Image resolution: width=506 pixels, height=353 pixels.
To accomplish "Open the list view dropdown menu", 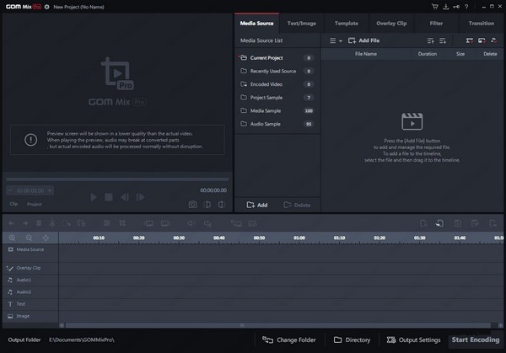I will point(336,40).
